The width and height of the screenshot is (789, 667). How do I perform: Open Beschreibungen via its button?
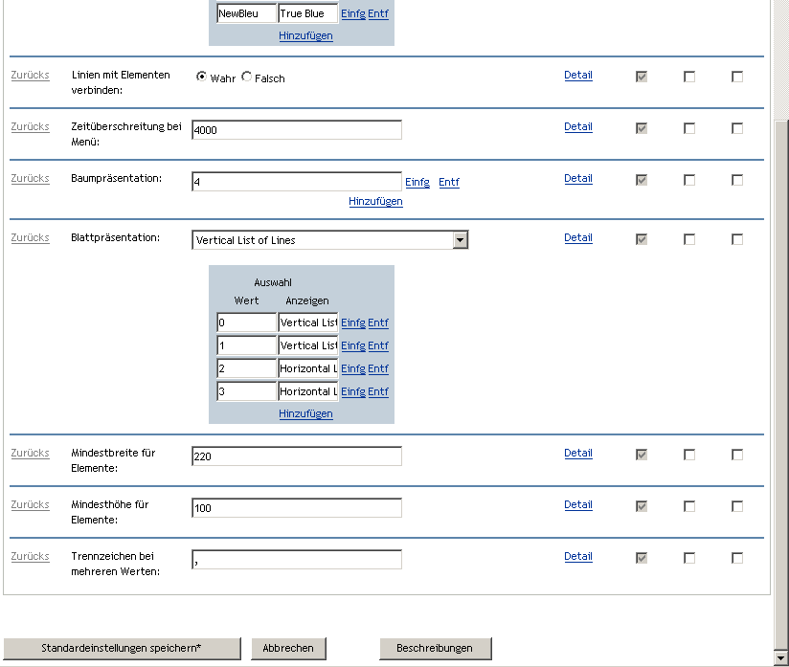click(435, 648)
